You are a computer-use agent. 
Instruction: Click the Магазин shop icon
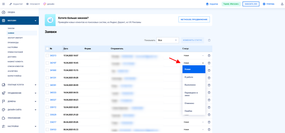tap(4, 21)
